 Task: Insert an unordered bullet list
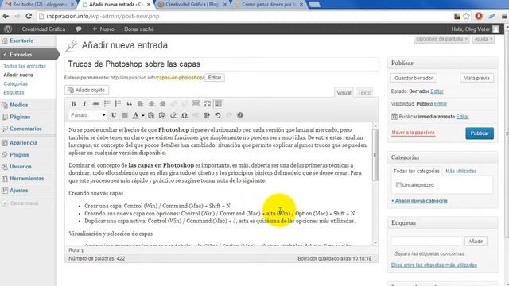point(107,104)
